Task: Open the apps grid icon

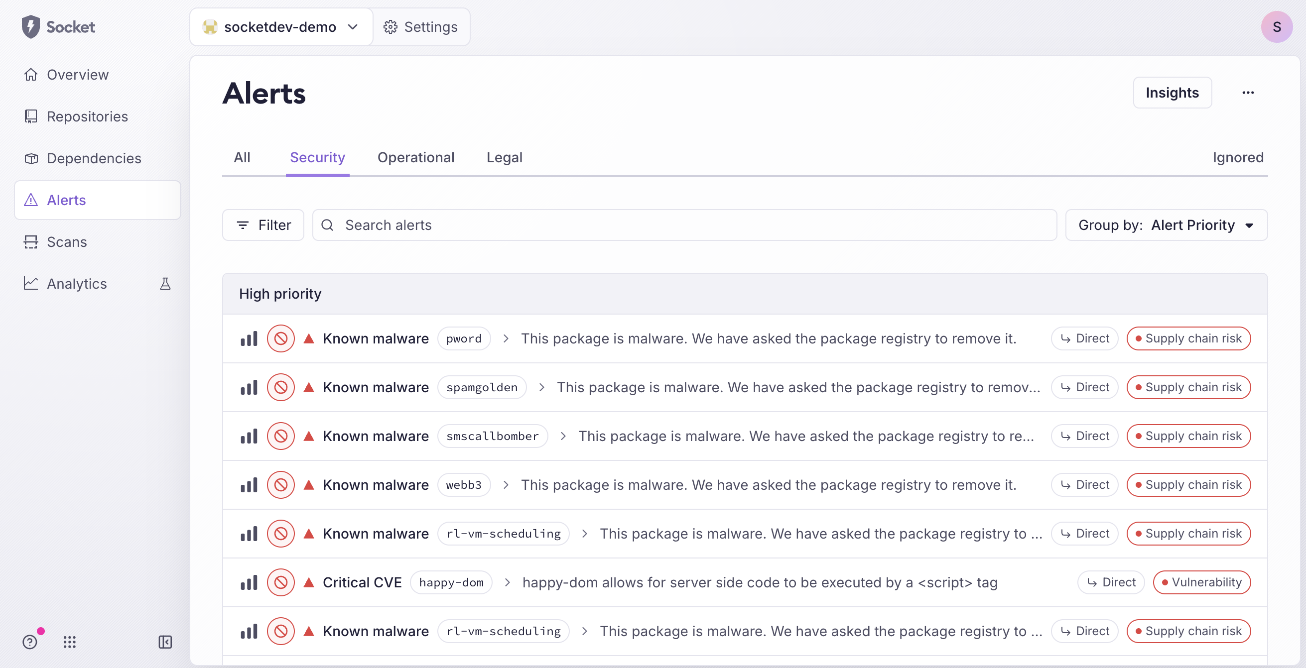Action: point(69,642)
